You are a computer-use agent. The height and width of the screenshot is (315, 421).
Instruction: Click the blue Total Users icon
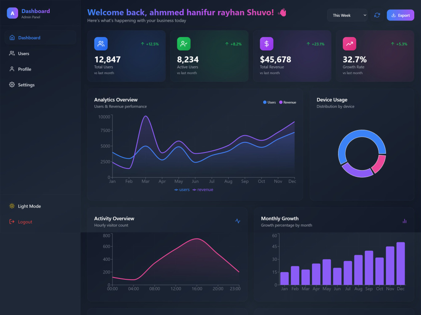click(x=101, y=44)
